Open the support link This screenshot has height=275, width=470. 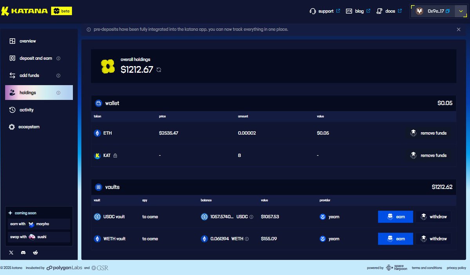click(324, 11)
